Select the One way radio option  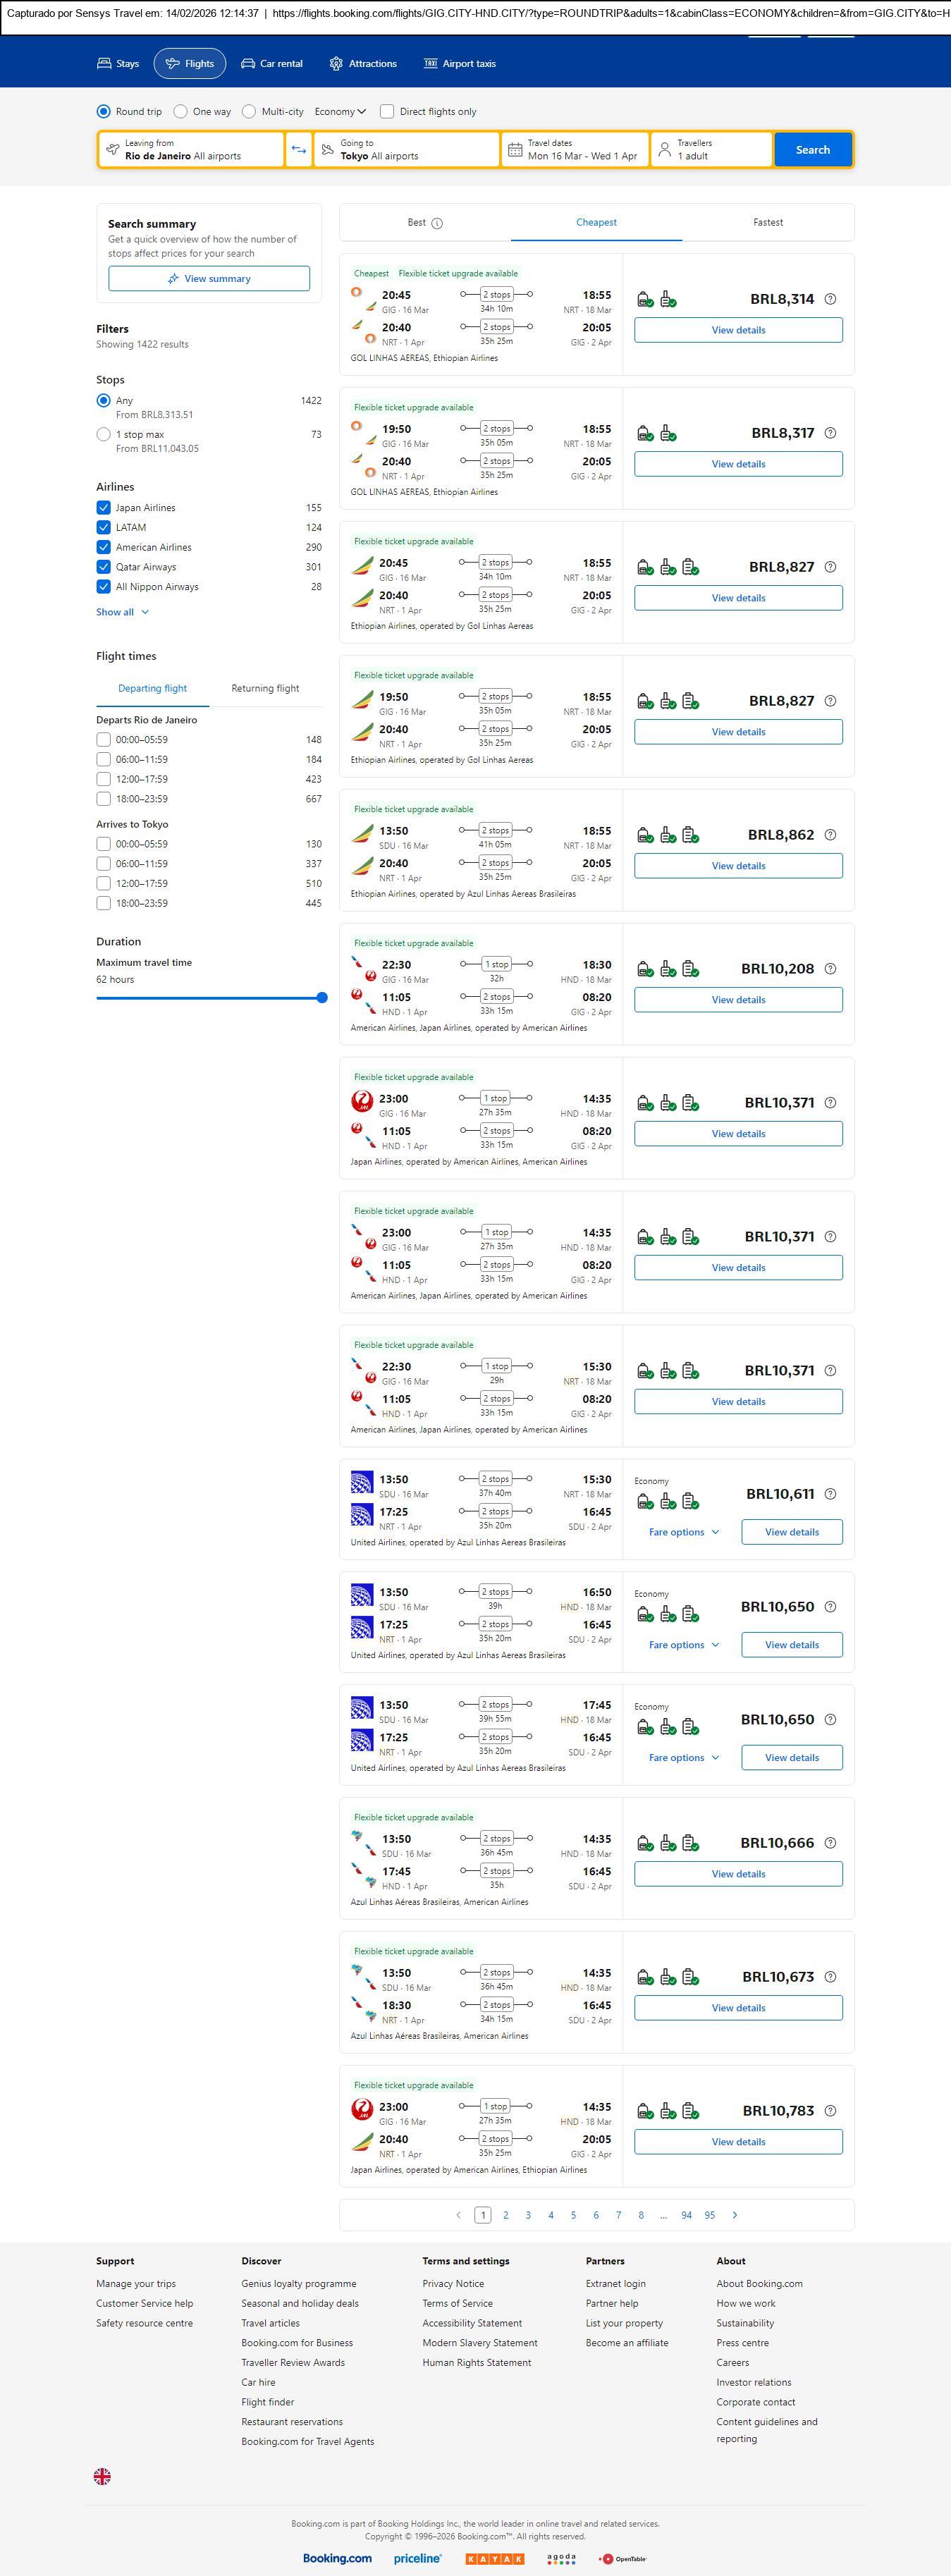click(x=181, y=112)
